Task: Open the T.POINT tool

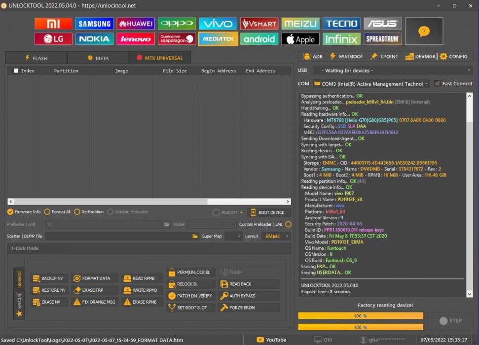Action: [x=384, y=57]
